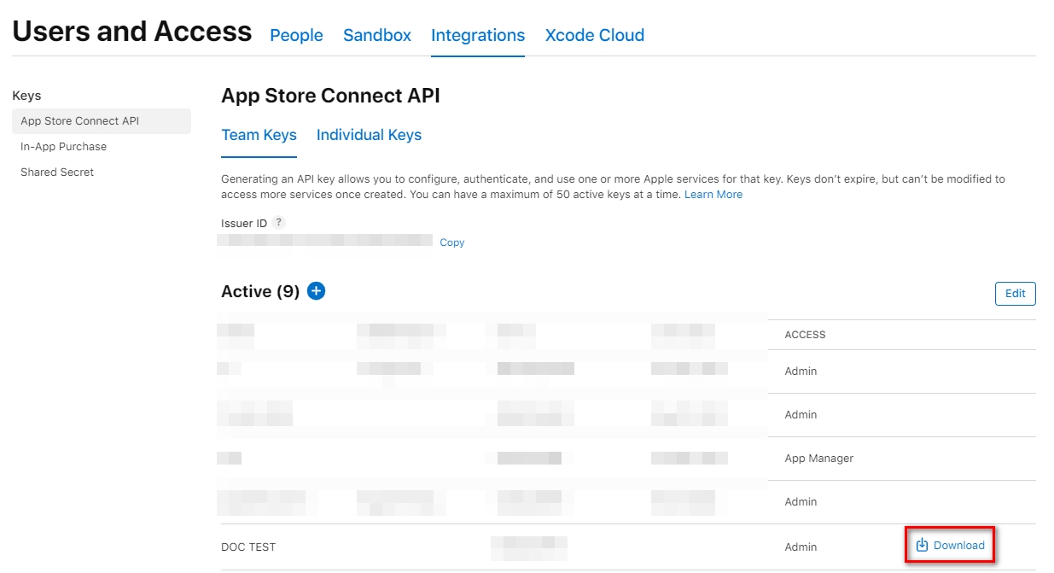The width and height of the screenshot is (1054, 573).
Task: Download the DOC TEST API key
Action: (x=950, y=545)
